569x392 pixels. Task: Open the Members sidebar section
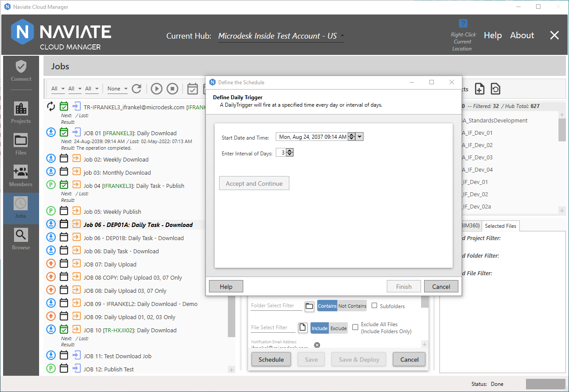click(x=21, y=176)
